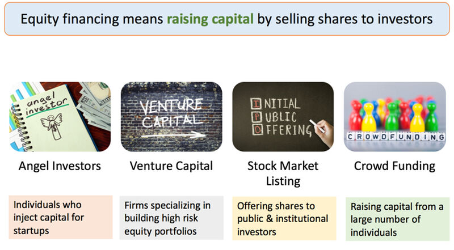Click the green raising capital text

(210, 19)
